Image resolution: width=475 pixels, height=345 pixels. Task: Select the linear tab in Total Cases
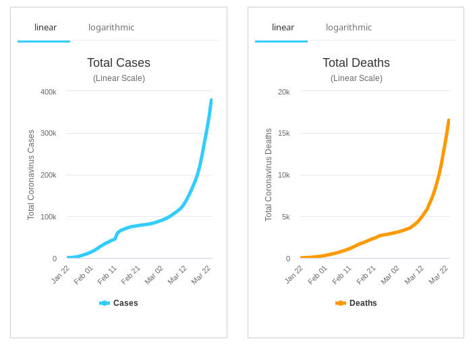(x=45, y=28)
